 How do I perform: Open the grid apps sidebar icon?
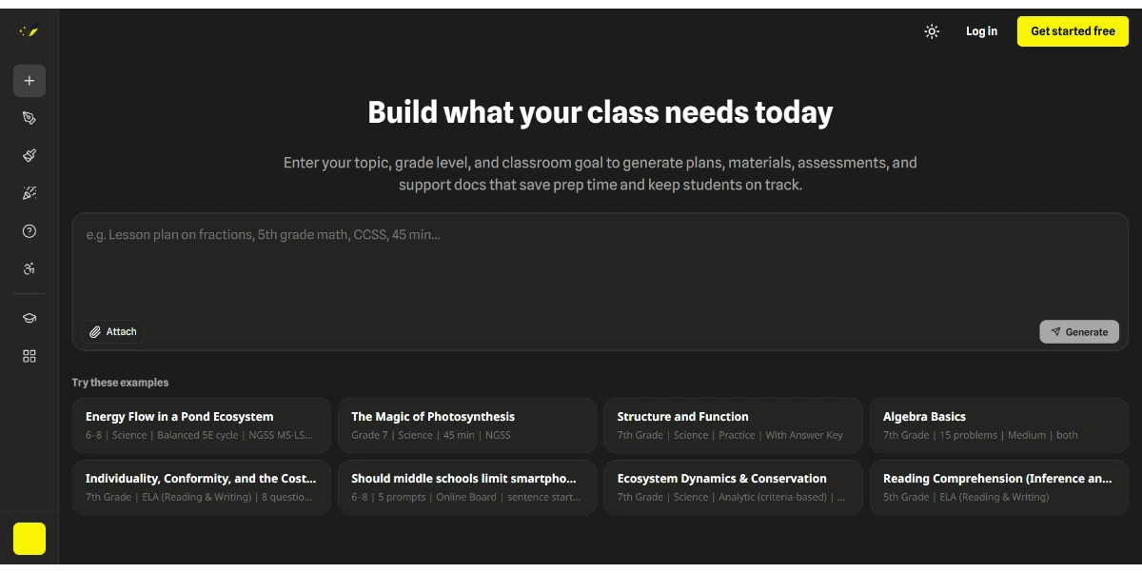click(29, 356)
